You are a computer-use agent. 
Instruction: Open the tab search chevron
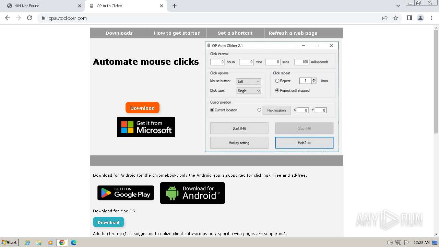398,6
